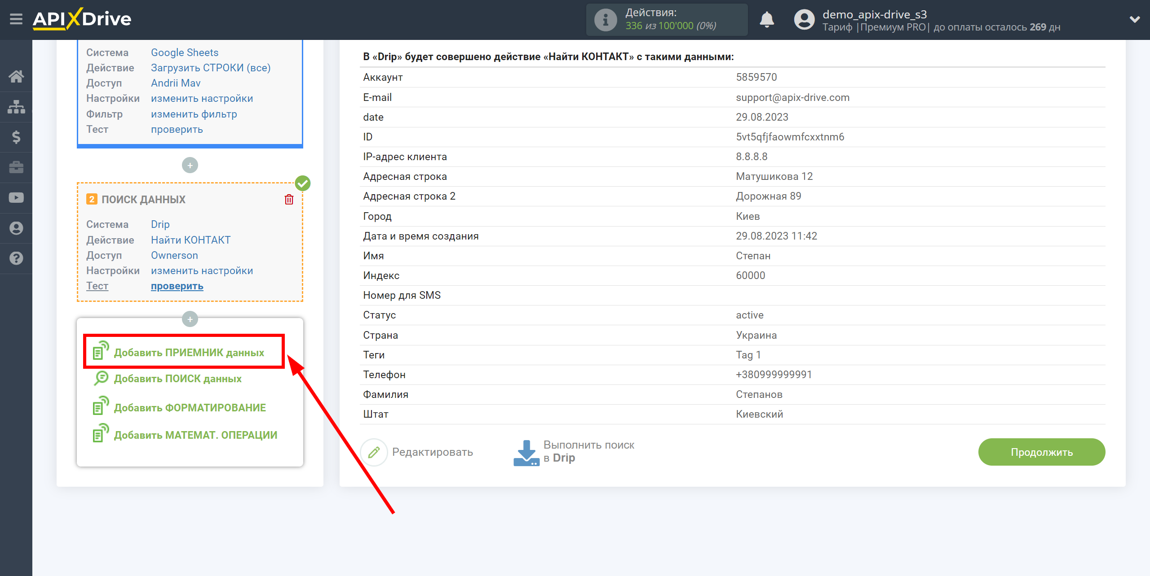1150x576 pixels.
Task: Open video tutorials icon in sidebar
Action: coord(16,198)
